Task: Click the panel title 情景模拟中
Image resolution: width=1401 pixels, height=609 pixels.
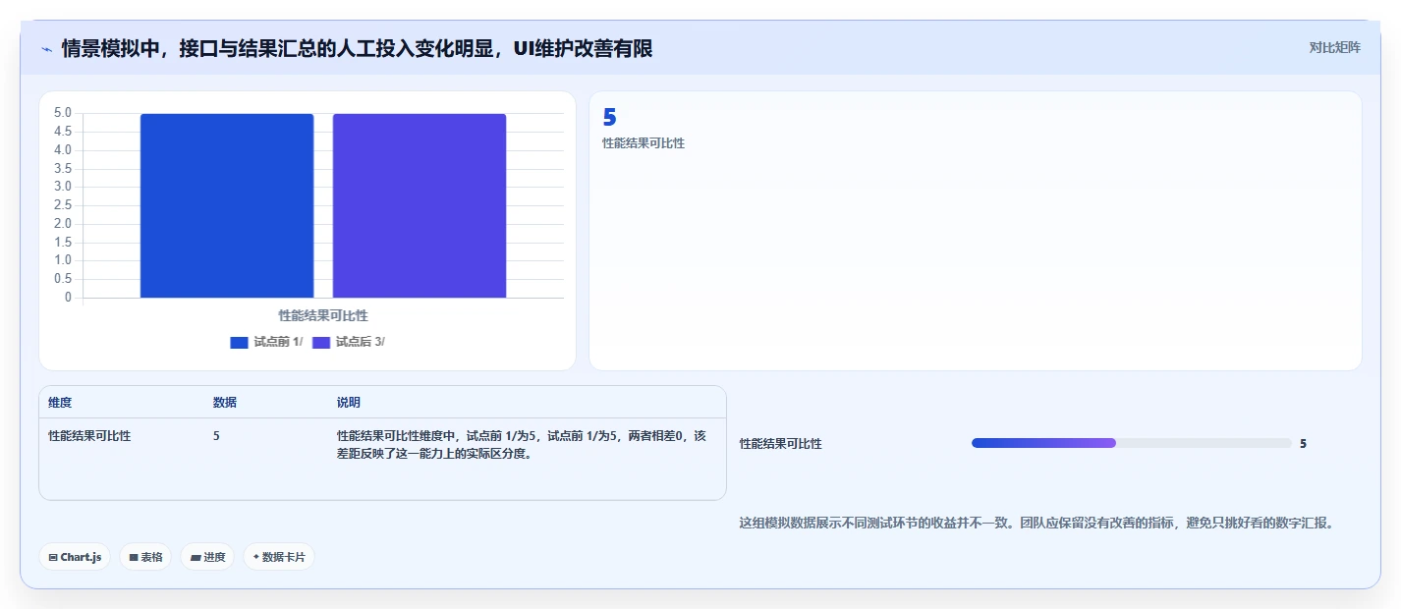Action: tap(357, 49)
